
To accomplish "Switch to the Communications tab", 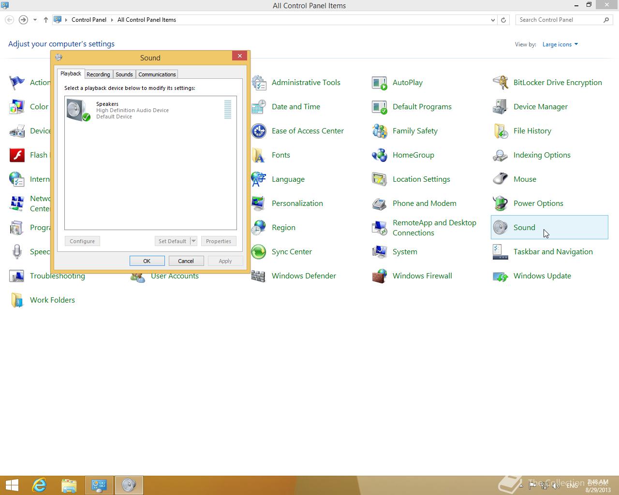I will tap(157, 74).
